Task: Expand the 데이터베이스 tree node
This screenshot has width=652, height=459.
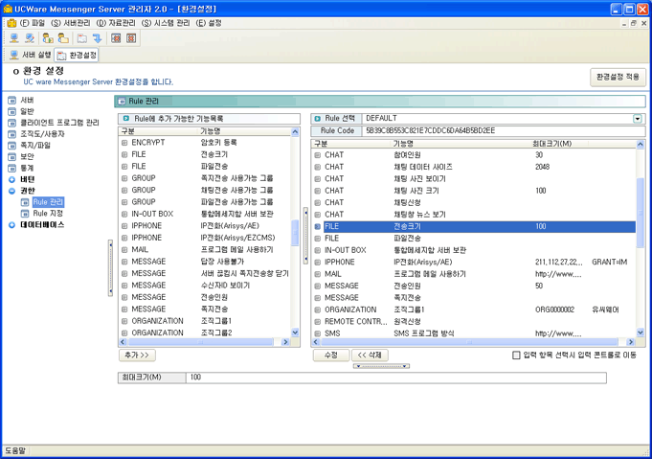Action: click(12, 224)
